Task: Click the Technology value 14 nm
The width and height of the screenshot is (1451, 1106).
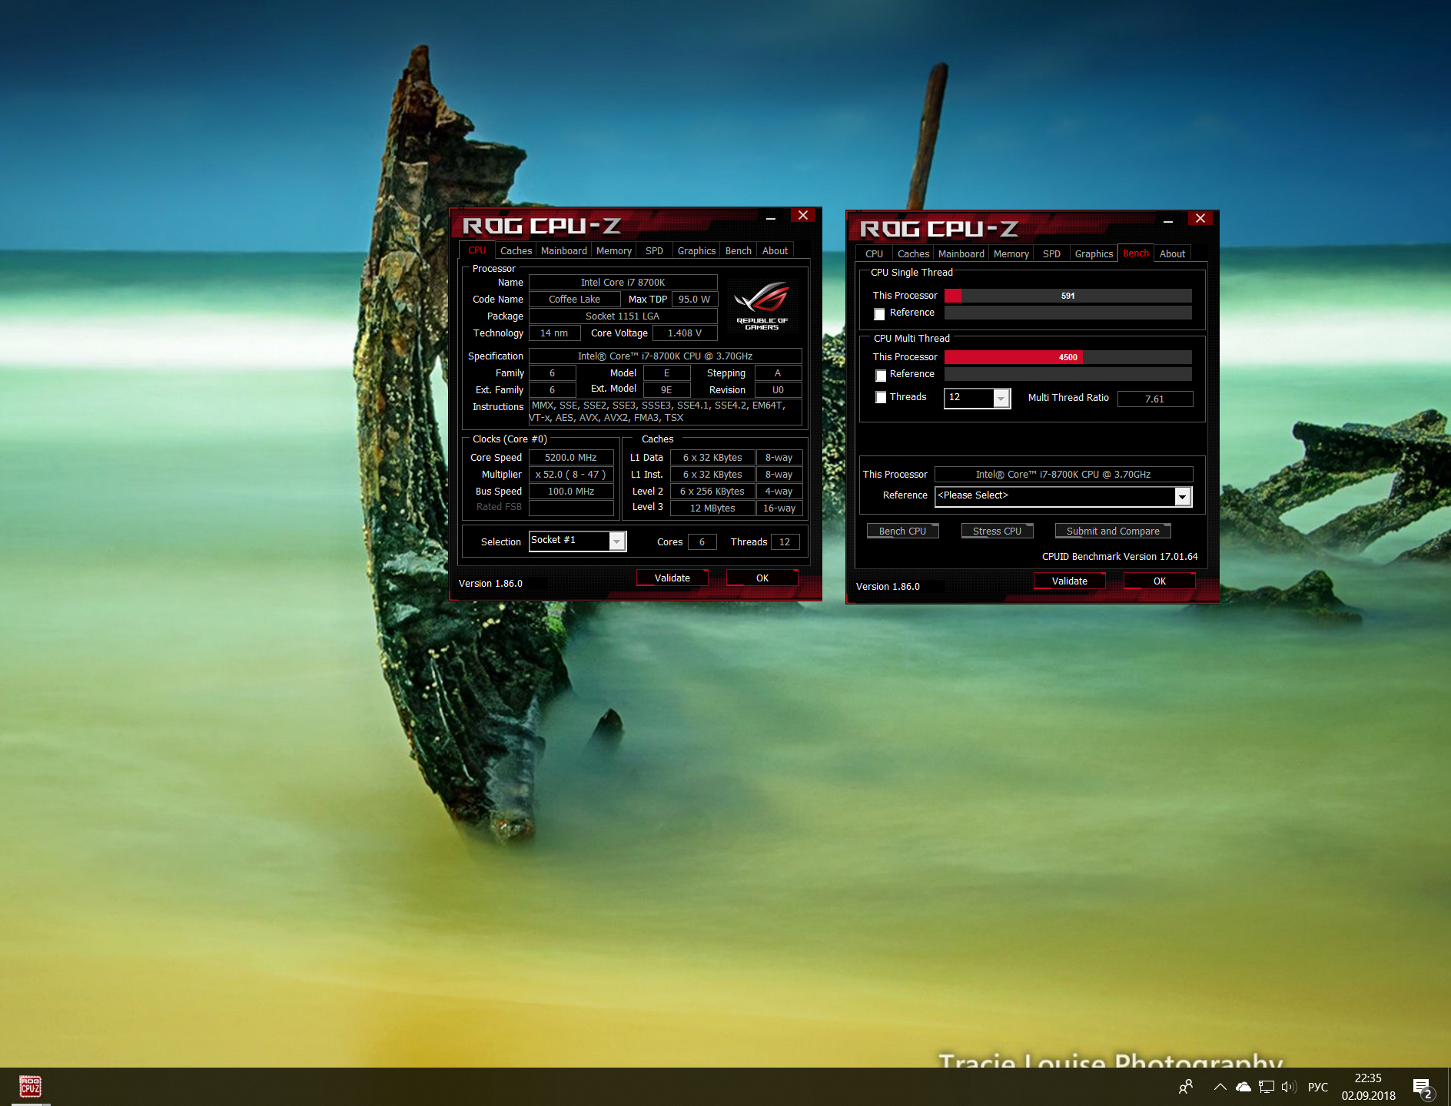Action: pyautogui.click(x=554, y=333)
